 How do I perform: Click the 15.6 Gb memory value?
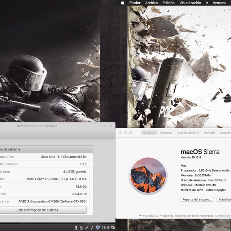[x=81, y=187]
